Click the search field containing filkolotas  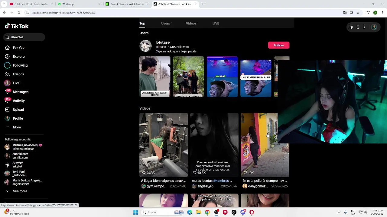pos(24,37)
